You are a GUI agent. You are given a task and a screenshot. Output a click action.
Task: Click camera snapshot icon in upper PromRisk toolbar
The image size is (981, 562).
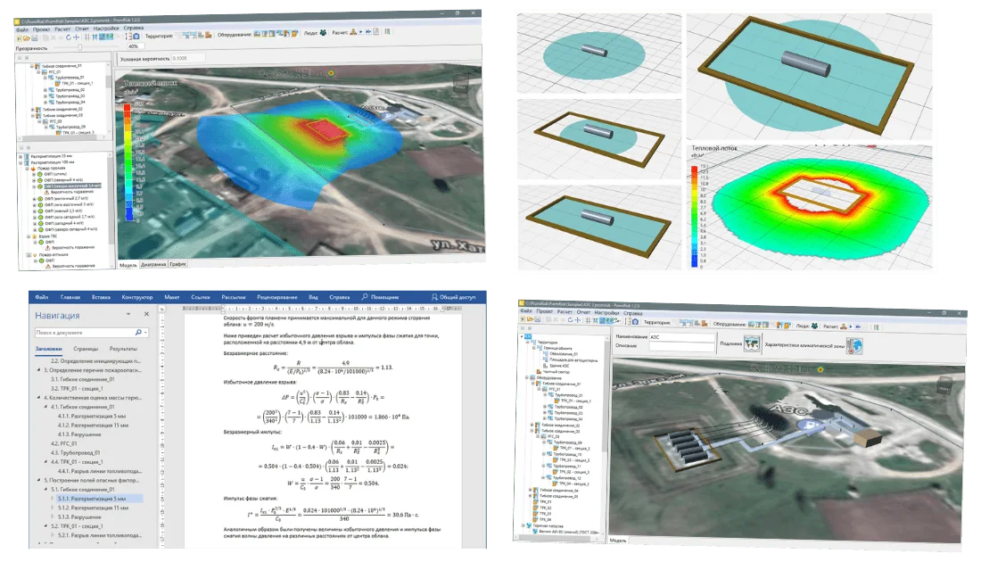(136, 37)
